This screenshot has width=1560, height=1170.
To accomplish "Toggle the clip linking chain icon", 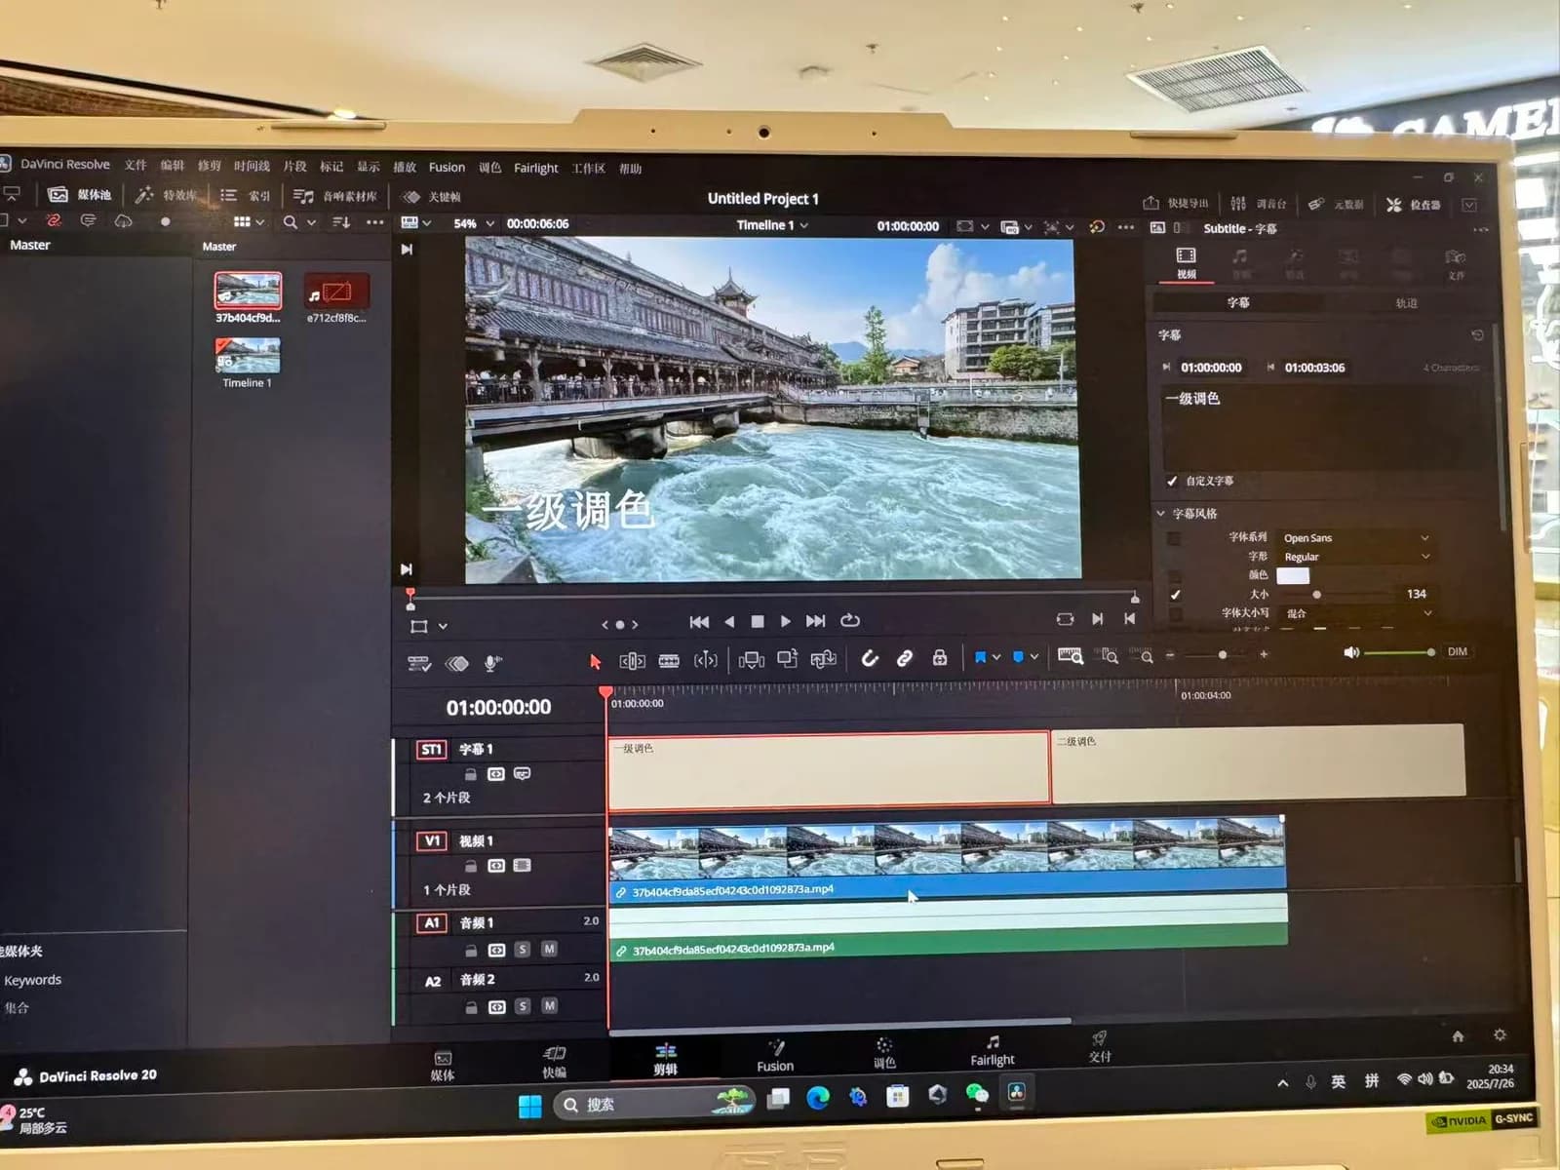I will pos(905,659).
